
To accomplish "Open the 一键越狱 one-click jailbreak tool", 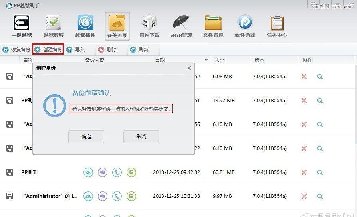I will (22, 26).
